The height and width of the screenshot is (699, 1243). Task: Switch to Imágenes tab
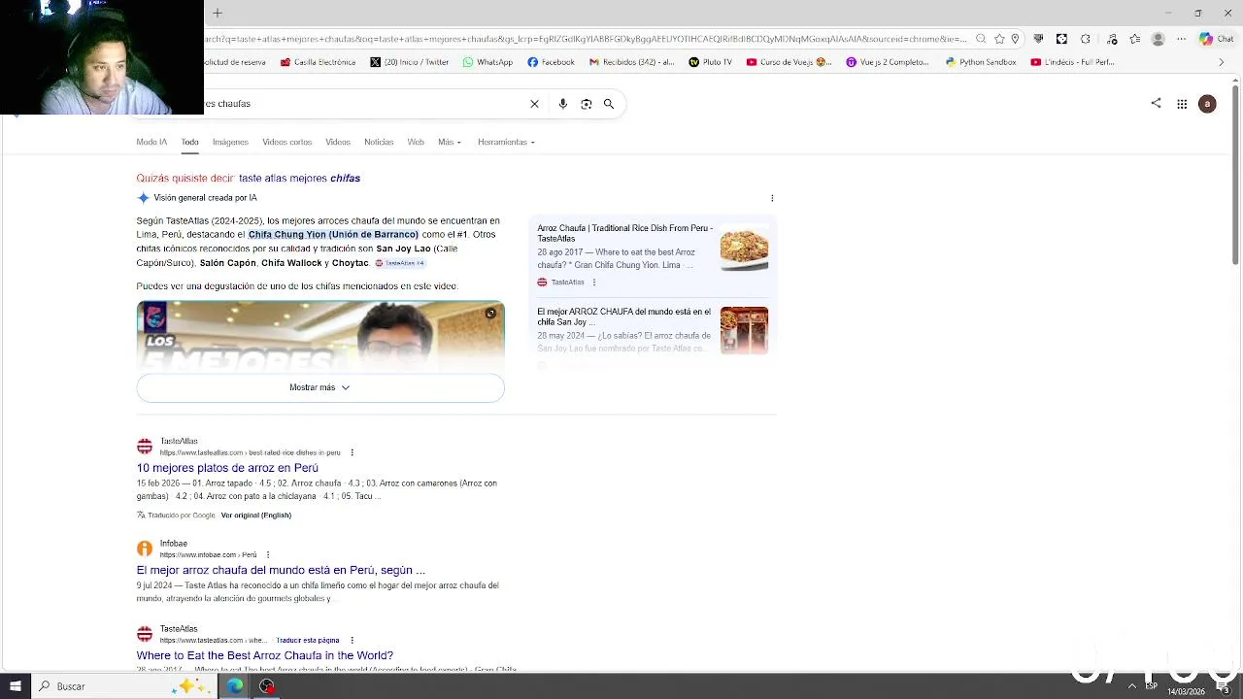230,142
